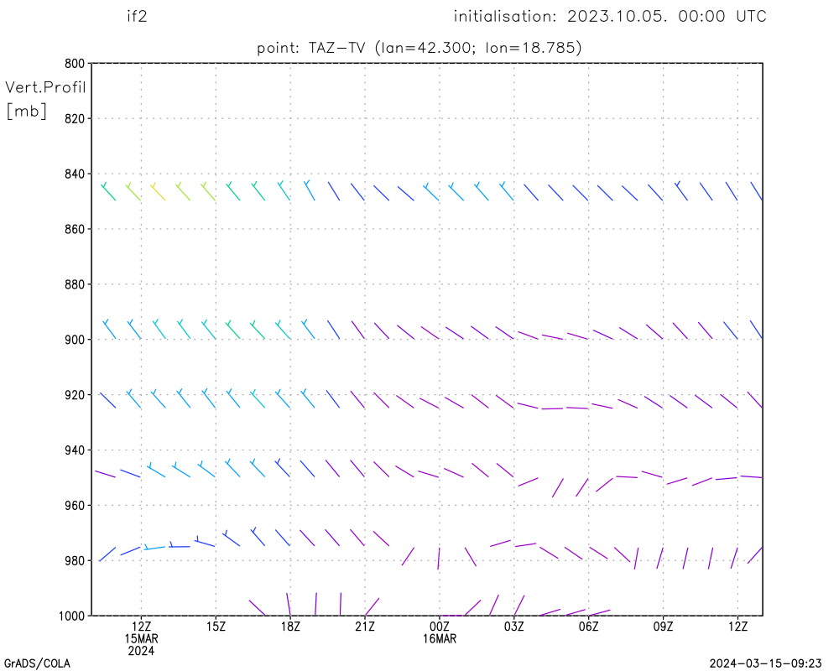This screenshot has width=839, height=671.
Task: Click the 00Z time axis label
Action: pyautogui.click(x=440, y=627)
